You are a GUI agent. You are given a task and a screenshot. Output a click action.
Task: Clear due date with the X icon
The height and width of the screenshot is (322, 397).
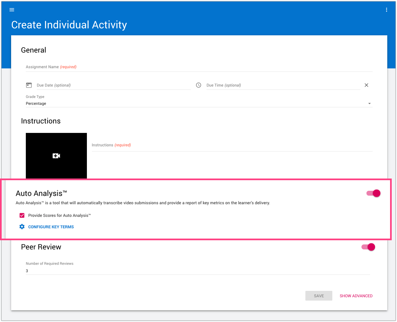point(366,85)
